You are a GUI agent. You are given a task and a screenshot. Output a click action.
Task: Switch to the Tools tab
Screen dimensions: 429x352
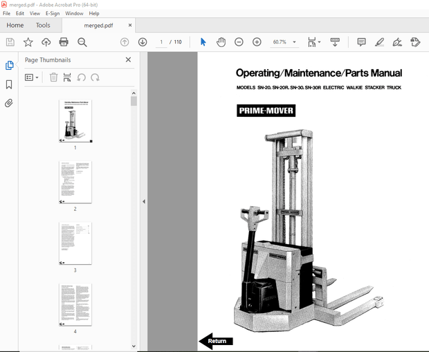point(43,25)
